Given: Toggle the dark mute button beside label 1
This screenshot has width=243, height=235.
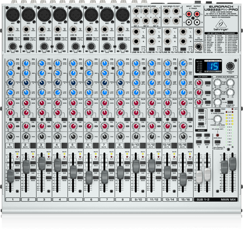Looking at the screenshot, I should tap(18, 146).
